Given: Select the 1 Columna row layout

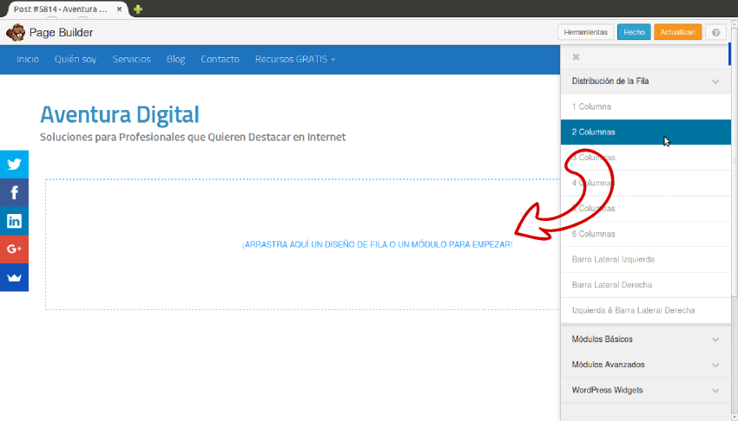Looking at the screenshot, I should pyautogui.click(x=592, y=107).
